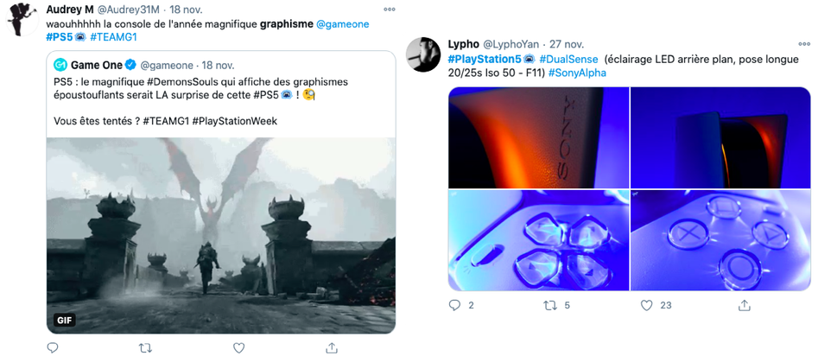Follow the #SonyAlpha hashtag link

pos(577,73)
